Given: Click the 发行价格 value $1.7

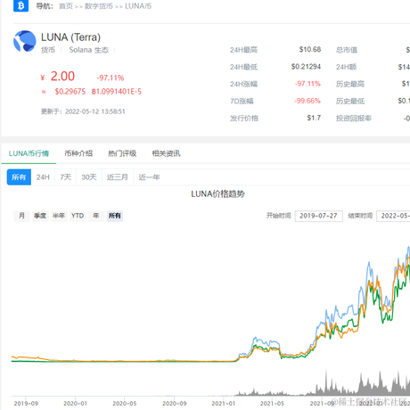Looking at the screenshot, I should click(x=314, y=118).
